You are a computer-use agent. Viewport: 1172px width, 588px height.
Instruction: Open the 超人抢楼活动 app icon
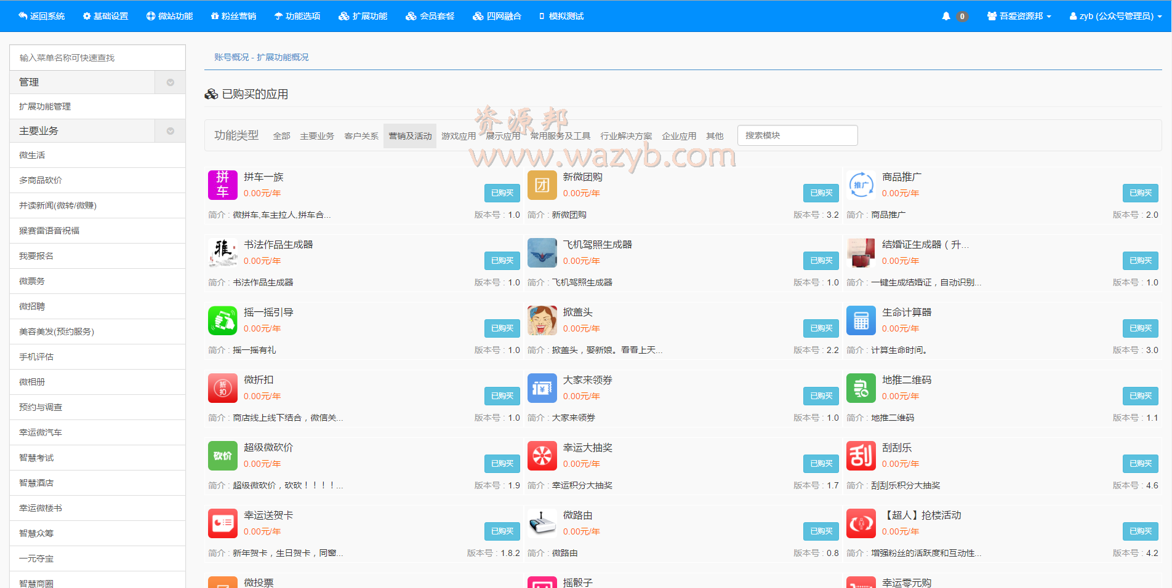tap(861, 523)
